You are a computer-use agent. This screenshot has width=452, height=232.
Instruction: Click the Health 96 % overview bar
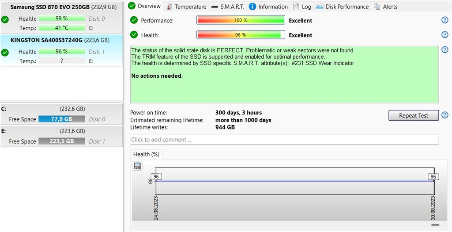tap(241, 35)
